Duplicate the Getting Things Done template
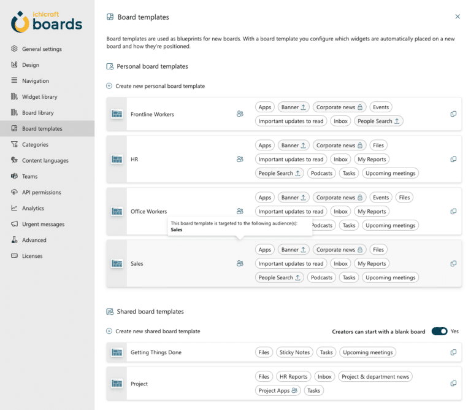Viewport: 471px width, 410px height. 453,352
